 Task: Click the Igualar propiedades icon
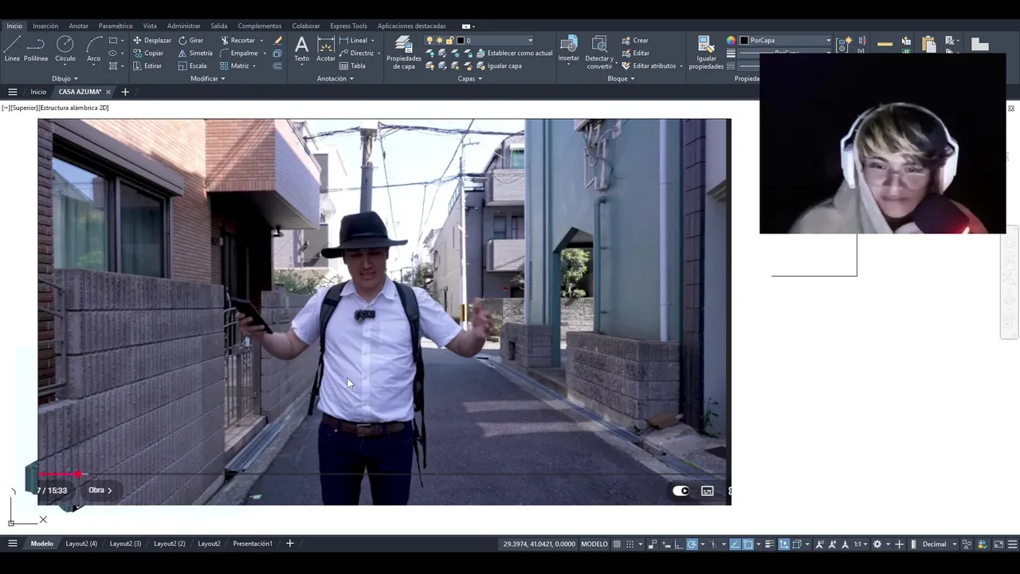[706, 52]
